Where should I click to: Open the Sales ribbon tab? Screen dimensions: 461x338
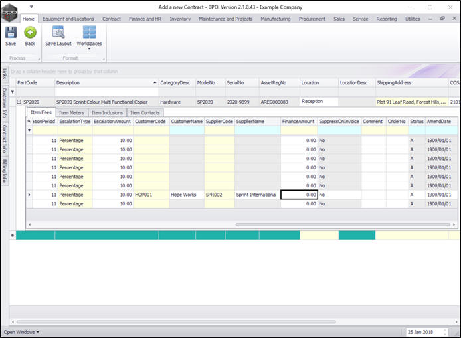[339, 19]
